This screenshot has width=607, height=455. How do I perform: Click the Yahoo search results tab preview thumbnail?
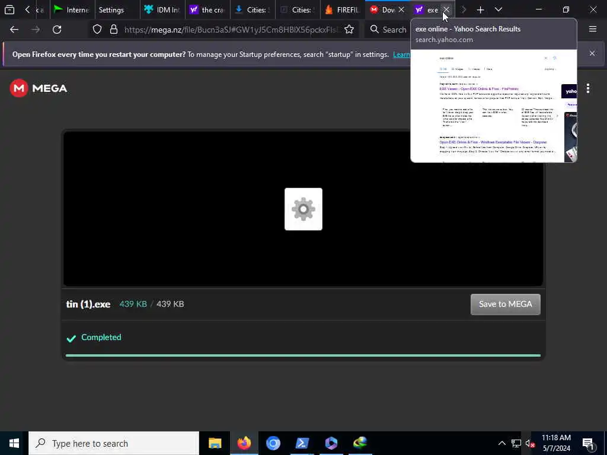coord(494,105)
